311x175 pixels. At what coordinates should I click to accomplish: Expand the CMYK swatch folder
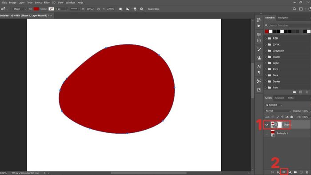click(266, 44)
